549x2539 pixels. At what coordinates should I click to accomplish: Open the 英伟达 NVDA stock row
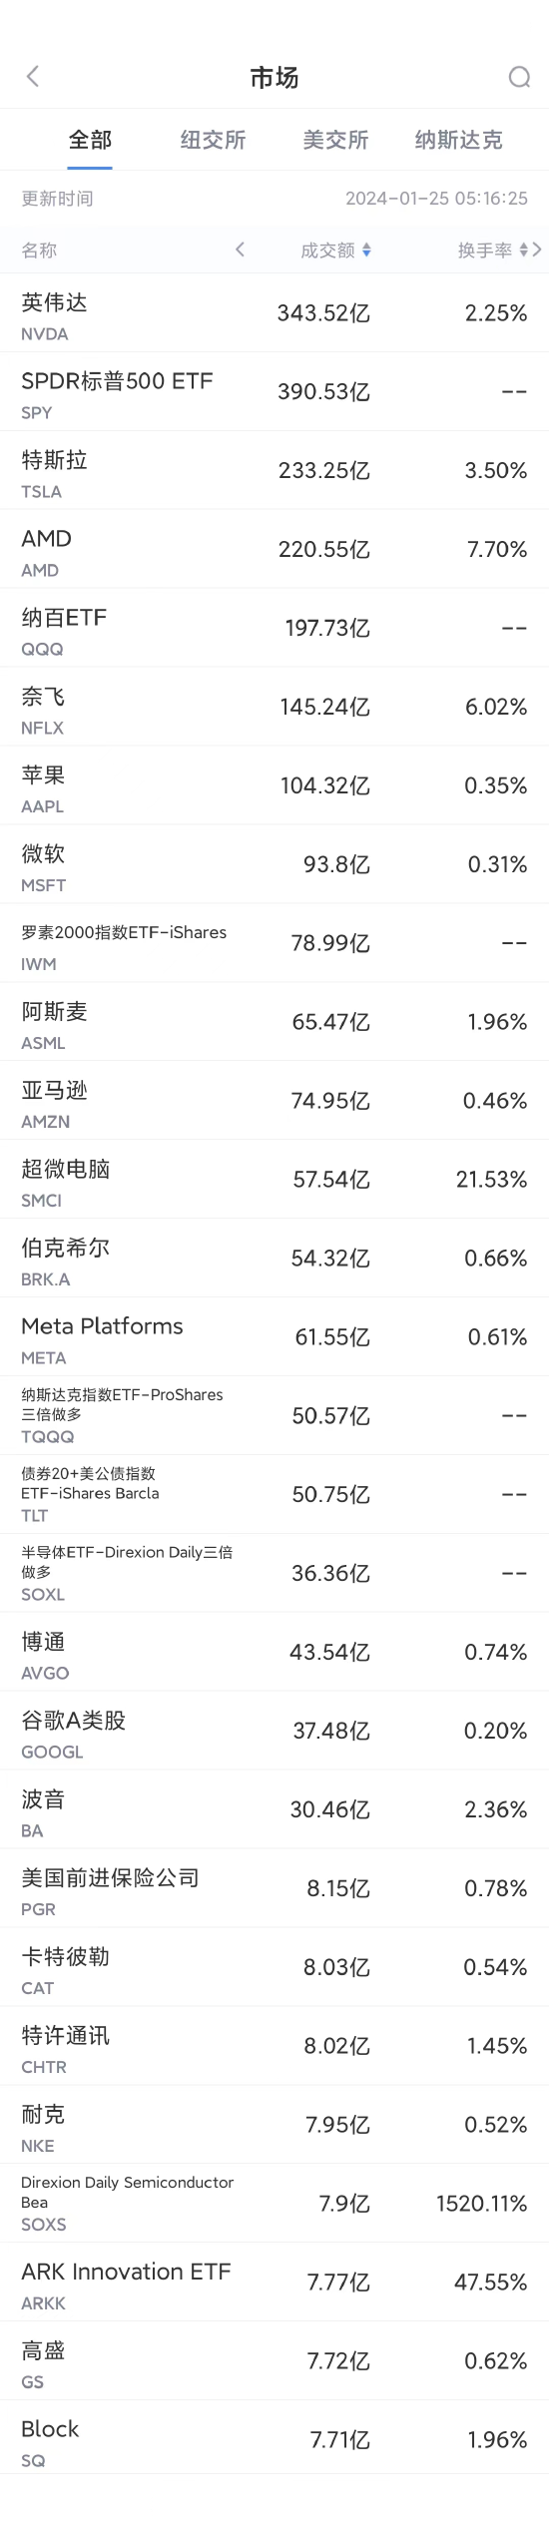pyautogui.click(x=274, y=313)
